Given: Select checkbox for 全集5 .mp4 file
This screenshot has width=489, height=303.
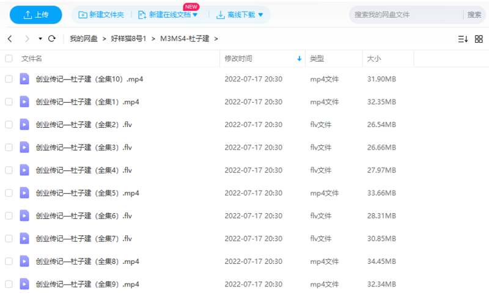Looking at the screenshot, I should [9, 192].
